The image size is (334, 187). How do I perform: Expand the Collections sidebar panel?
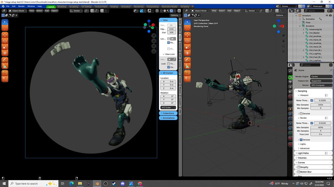coord(168,113)
